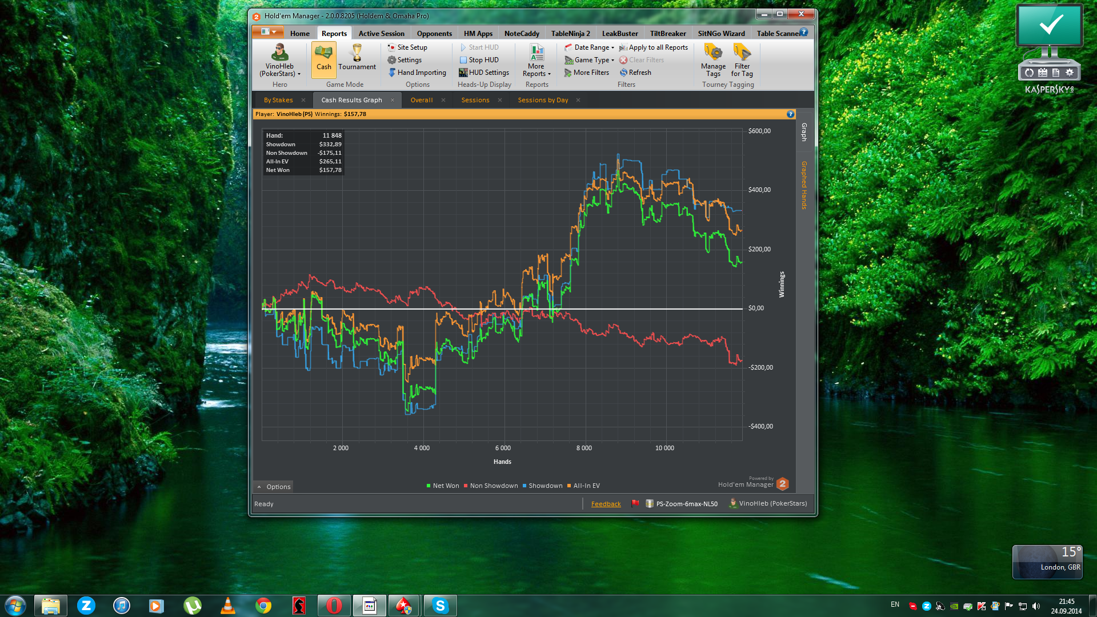Open Site Setup options
1097x617 pixels.
click(x=407, y=47)
